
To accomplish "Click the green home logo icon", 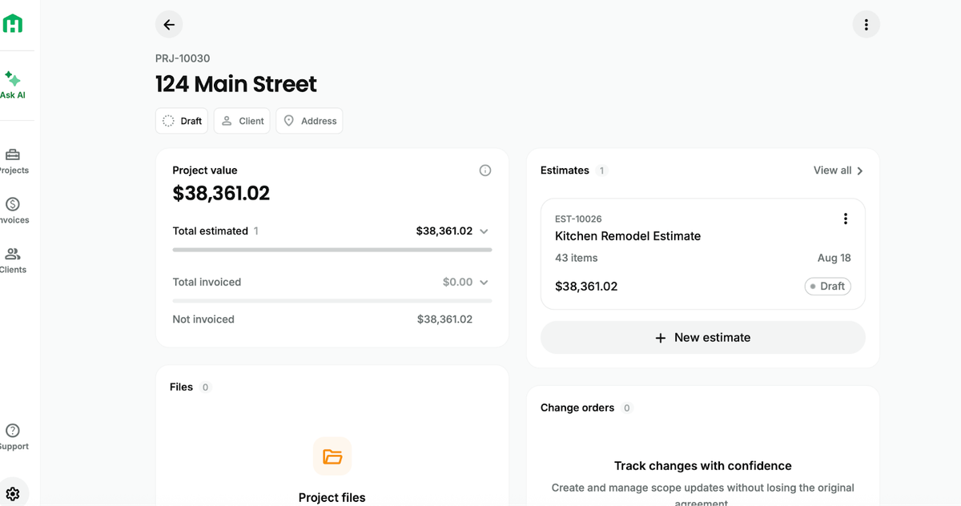I will click(x=13, y=24).
